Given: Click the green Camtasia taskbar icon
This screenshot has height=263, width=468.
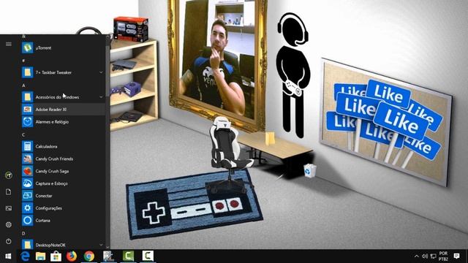Looking at the screenshot, I should (x=129, y=256).
